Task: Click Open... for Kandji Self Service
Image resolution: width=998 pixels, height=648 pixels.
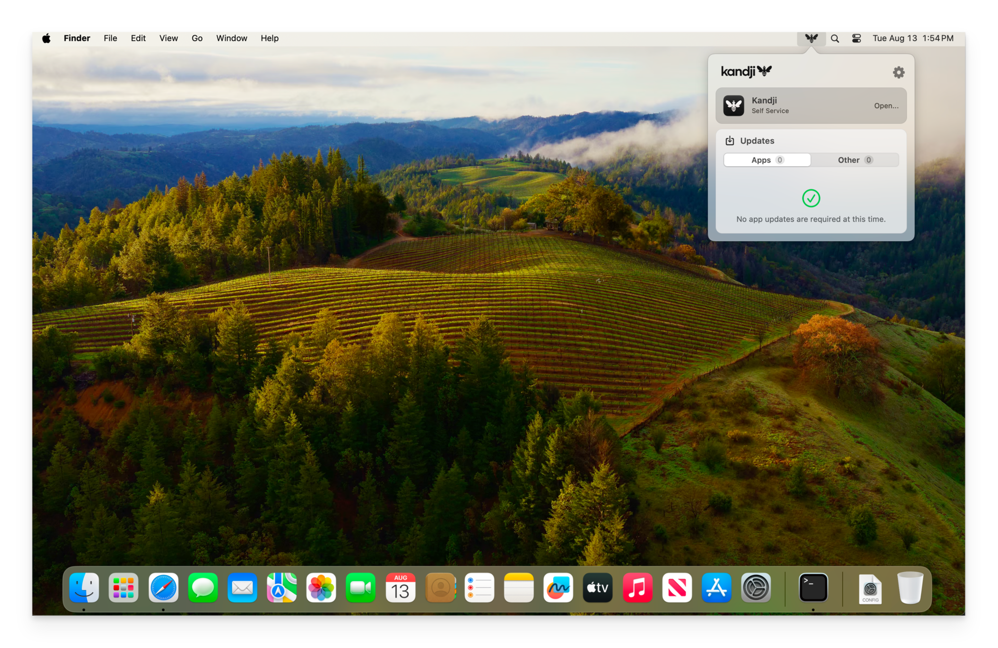Action: tap(886, 106)
